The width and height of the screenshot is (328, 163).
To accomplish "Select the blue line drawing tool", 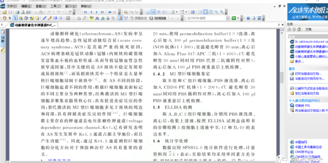I will tap(44, 18).
